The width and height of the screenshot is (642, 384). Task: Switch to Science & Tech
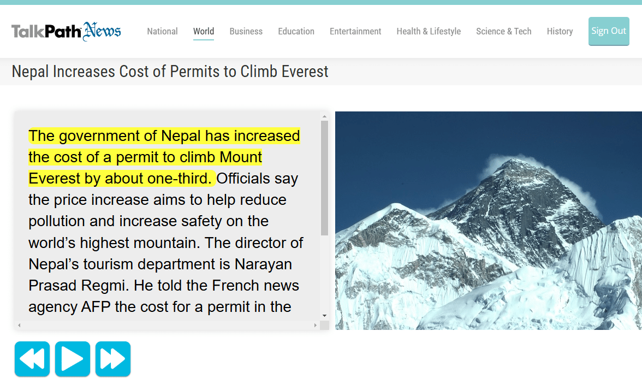pos(503,31)
